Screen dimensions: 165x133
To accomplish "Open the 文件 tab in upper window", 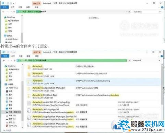I will click(5, 7).
